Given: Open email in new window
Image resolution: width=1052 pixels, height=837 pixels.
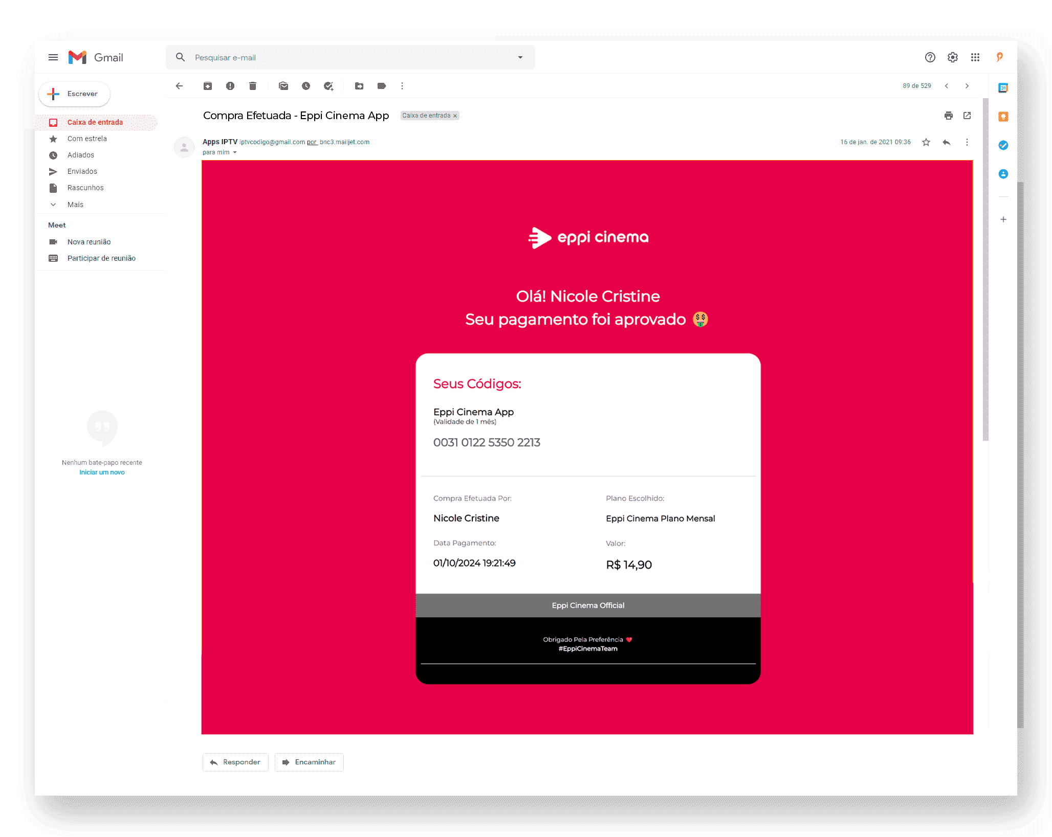Looking at the screenshot, I should point(967,116).
